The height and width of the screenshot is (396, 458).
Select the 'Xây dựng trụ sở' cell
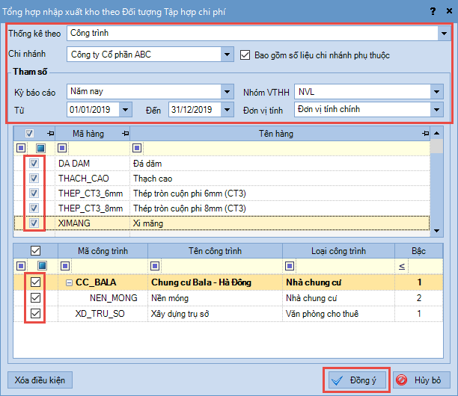[215, 314]
